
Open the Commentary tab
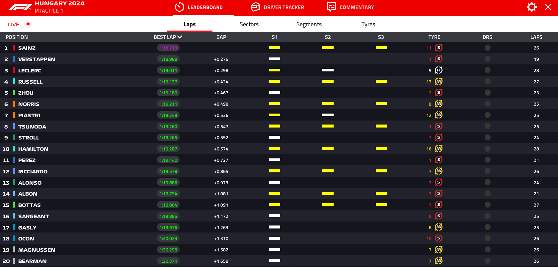point(351,7)
